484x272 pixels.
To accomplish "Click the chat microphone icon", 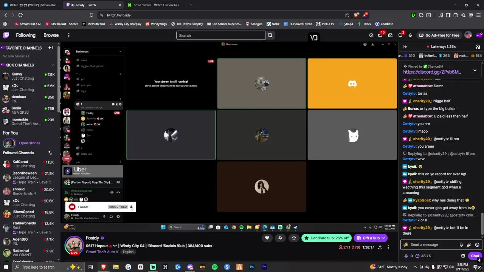I will pyautogui.click(x=461, y=245).
